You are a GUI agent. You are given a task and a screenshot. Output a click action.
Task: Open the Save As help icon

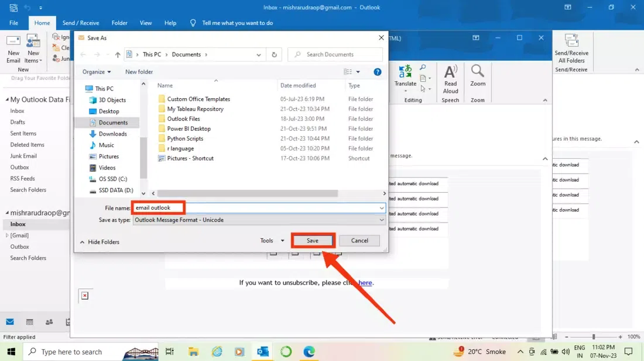tap(378, 72)
